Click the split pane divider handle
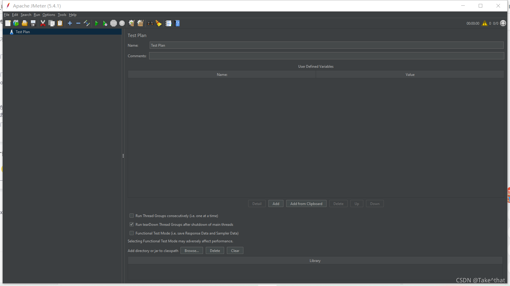 point(123,156)
